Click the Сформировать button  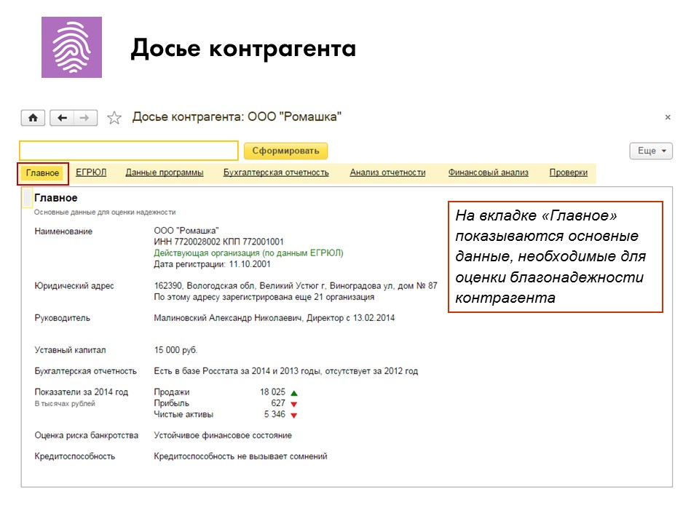pyautogui.click(x=285, y=151)
